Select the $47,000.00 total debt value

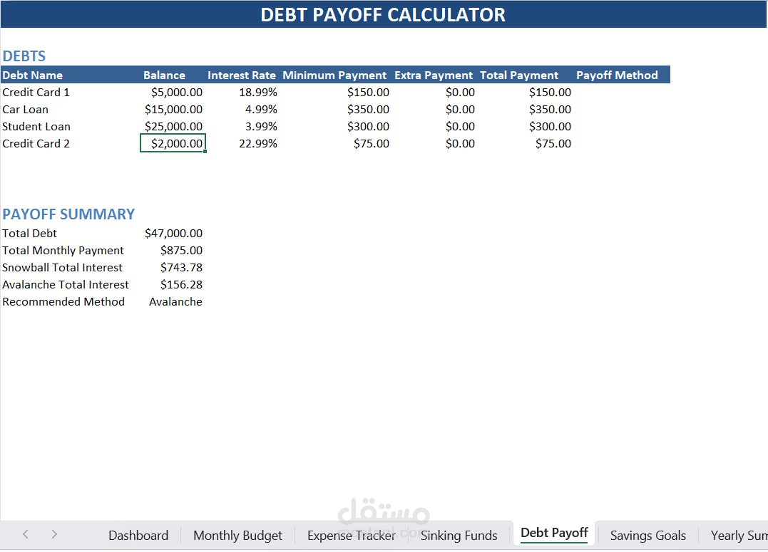click(x=173, y=234)
